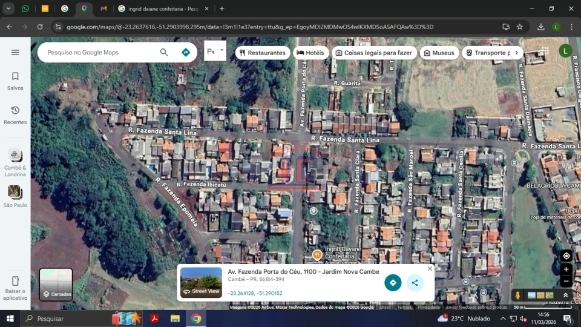Viewport: 581px width, 327px height.
Task: Open the Street View thumbnail preview
Action: (201, 282)
